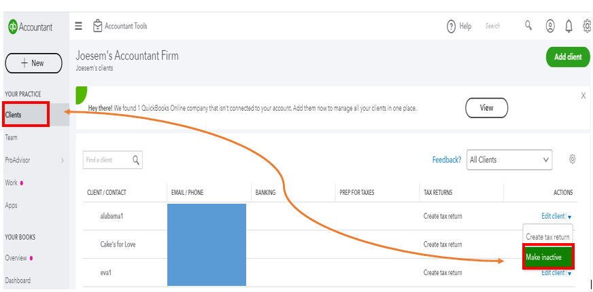Click Joesem's Accountant Firm heading
This screenshot has width=593, height=292.
click(127, 56)
